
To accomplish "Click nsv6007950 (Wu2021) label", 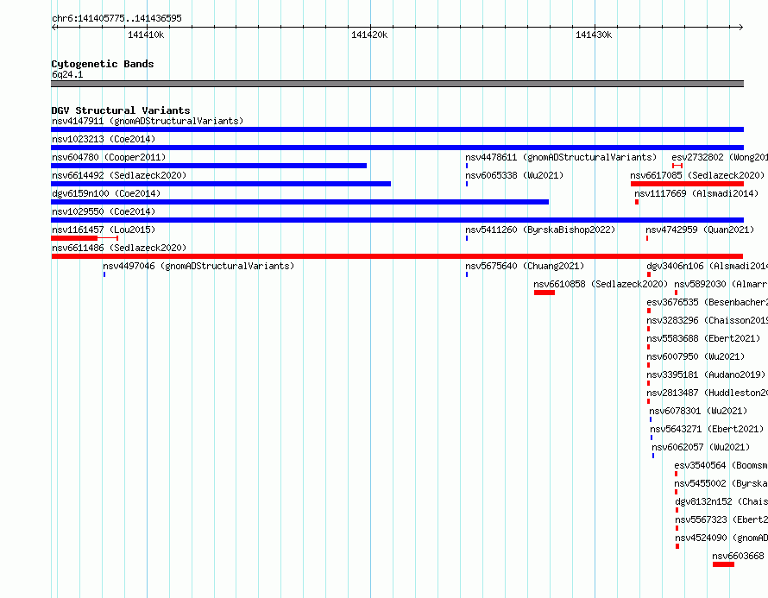I will click(x=696, y=356).
